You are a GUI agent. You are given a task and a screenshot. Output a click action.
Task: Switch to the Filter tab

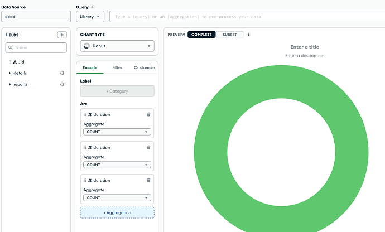(117, 67)
